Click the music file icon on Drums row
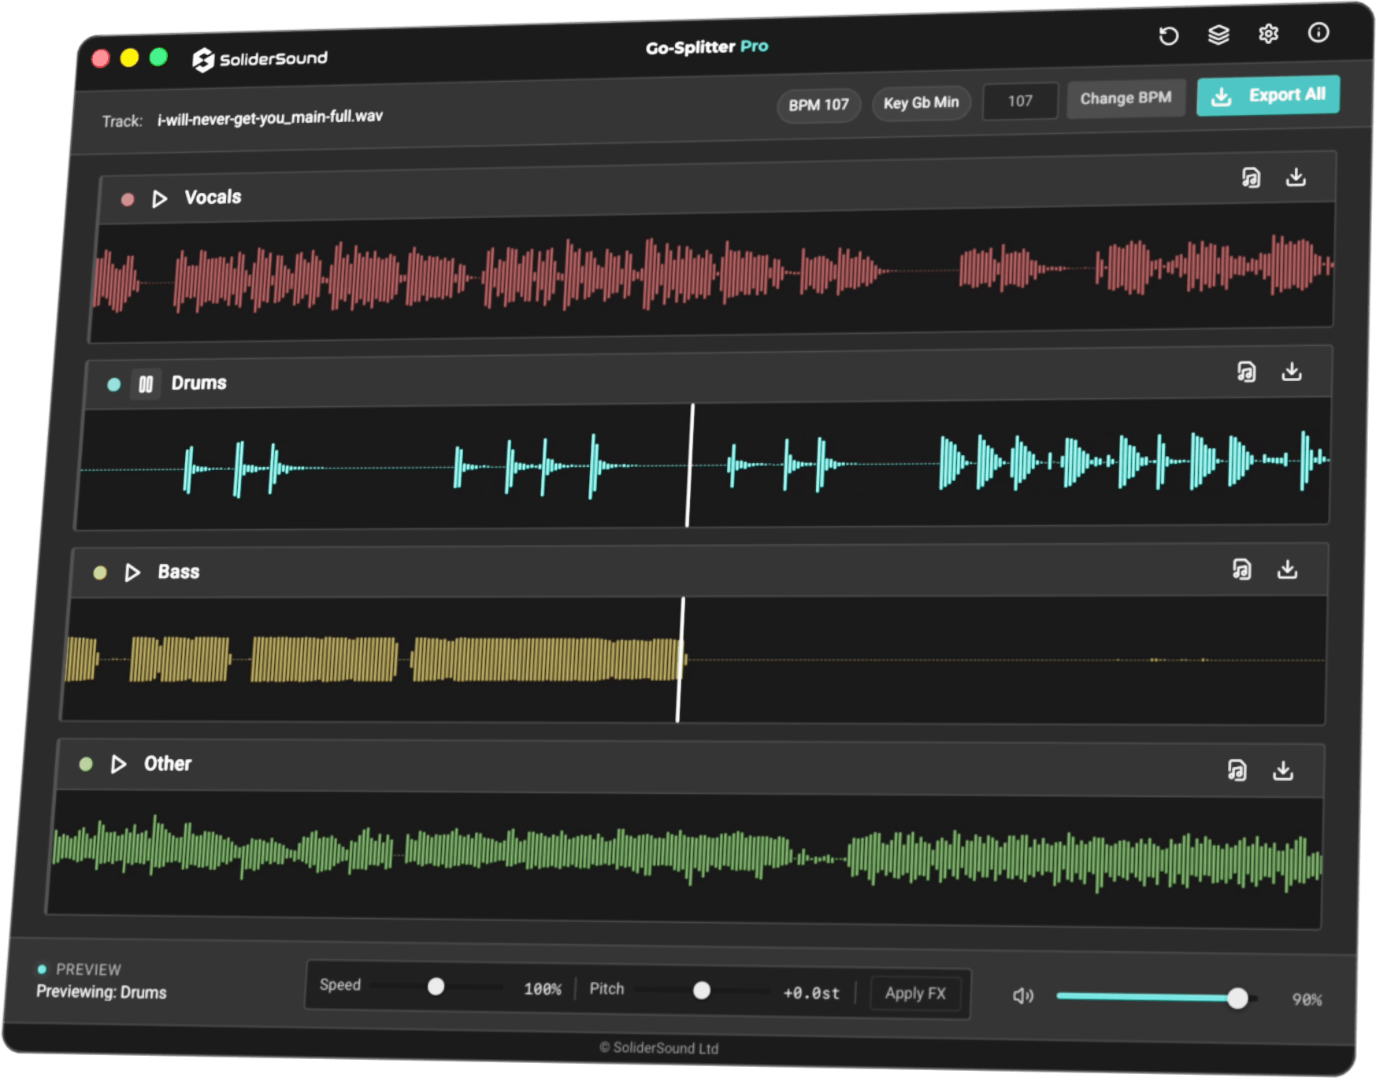Viewport: 1376px width, 1078px height. pos(1246,372)
